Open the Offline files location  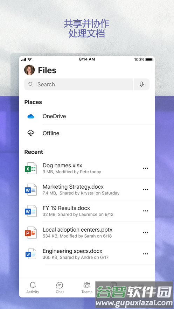tap(87, 133)
